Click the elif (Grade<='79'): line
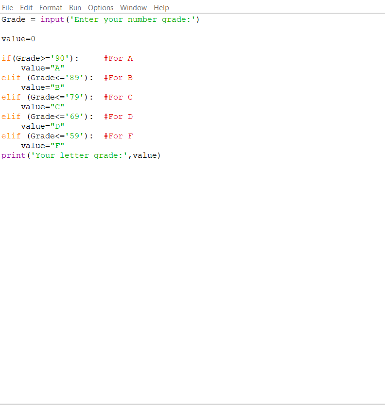This screenshot has width=385, height=405. pyautogui.click(x=47, y=97)
